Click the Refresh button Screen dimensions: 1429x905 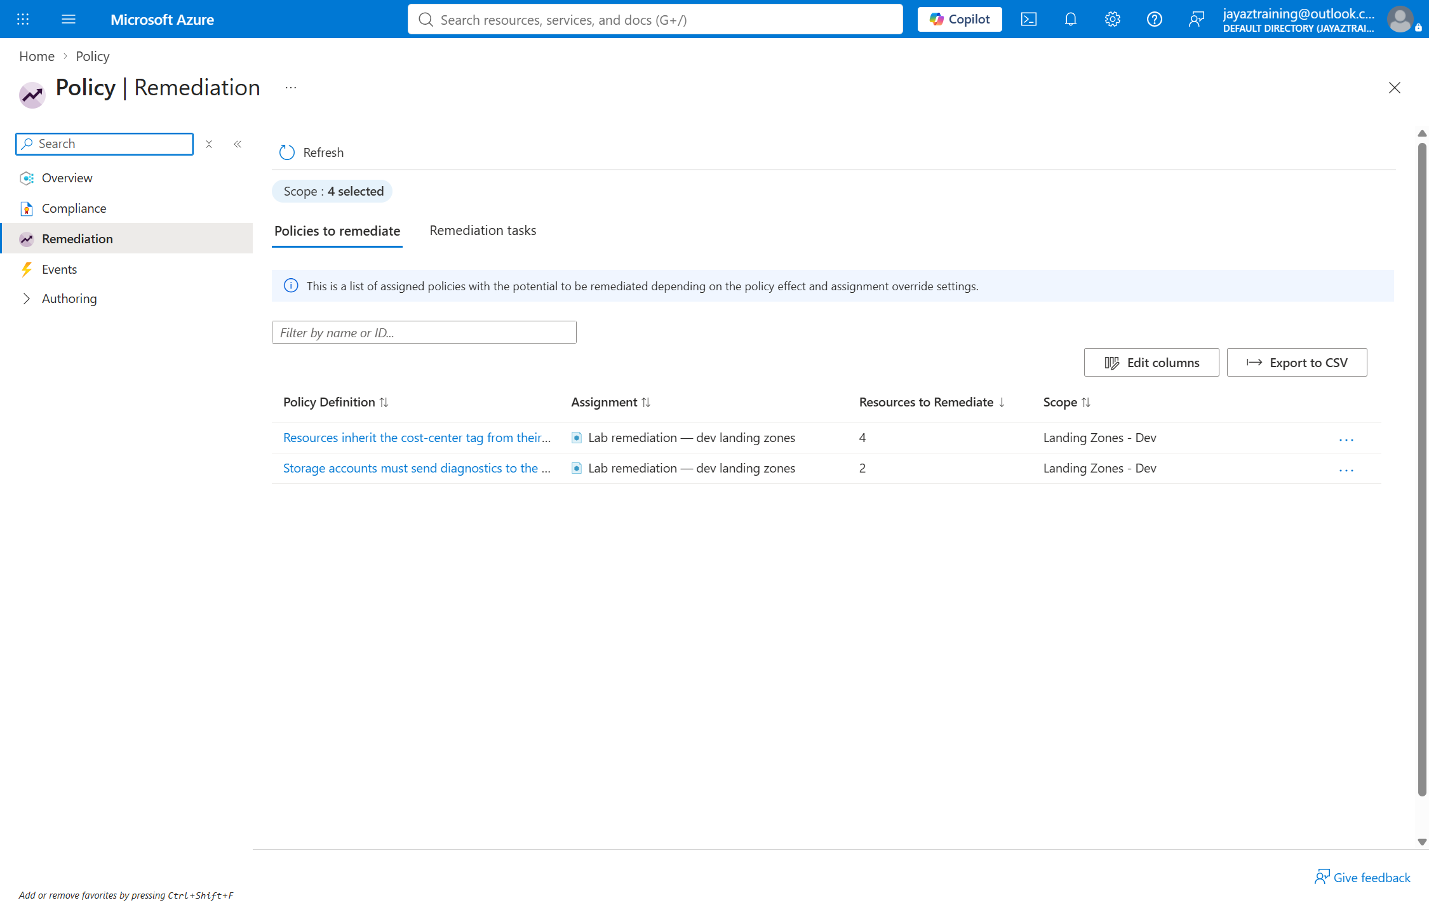click(311, 152)
